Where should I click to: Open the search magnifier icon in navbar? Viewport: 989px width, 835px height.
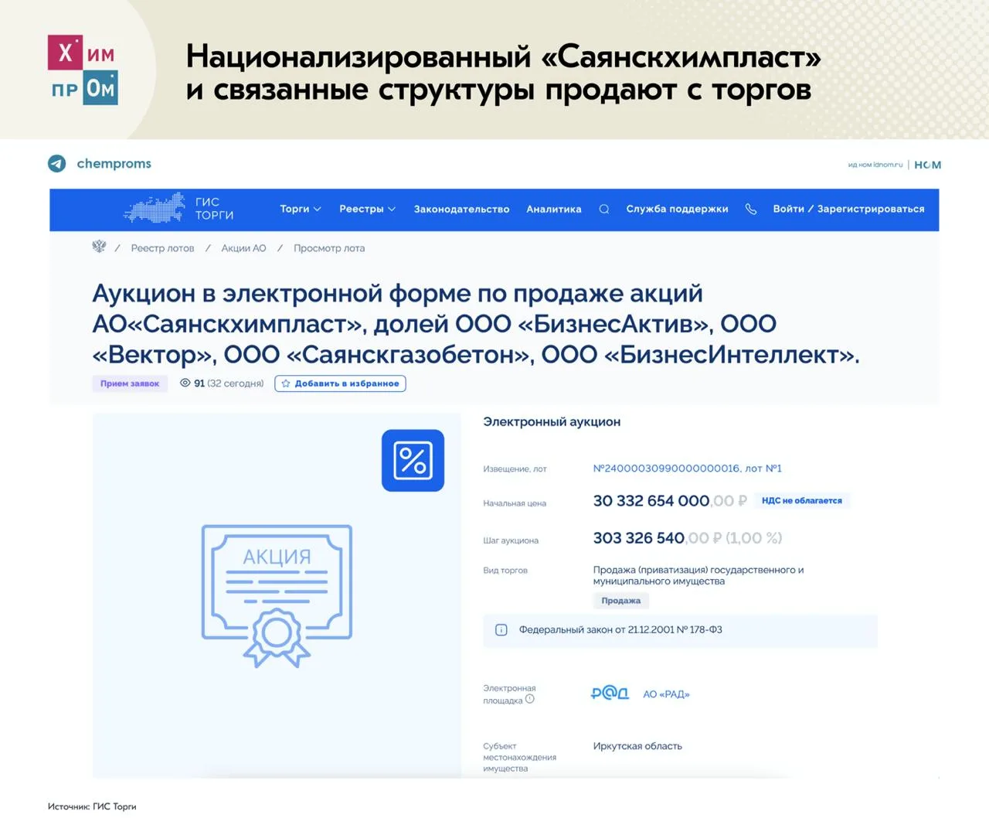(x=604, y=210)
